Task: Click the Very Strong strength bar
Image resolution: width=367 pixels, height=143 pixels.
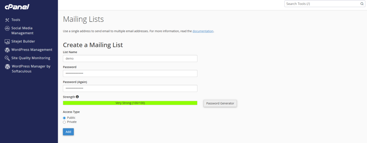Action: (130, 103)
